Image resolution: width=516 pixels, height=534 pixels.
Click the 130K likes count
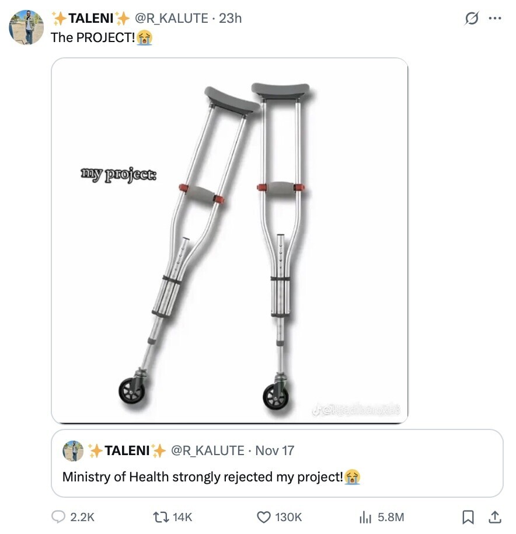288,517
